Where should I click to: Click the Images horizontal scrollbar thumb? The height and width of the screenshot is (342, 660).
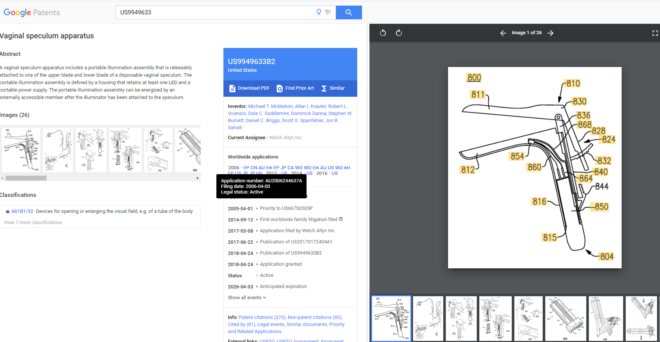pos(26,178)
